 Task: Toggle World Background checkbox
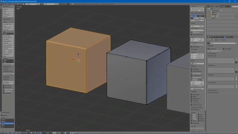point(192,71)
